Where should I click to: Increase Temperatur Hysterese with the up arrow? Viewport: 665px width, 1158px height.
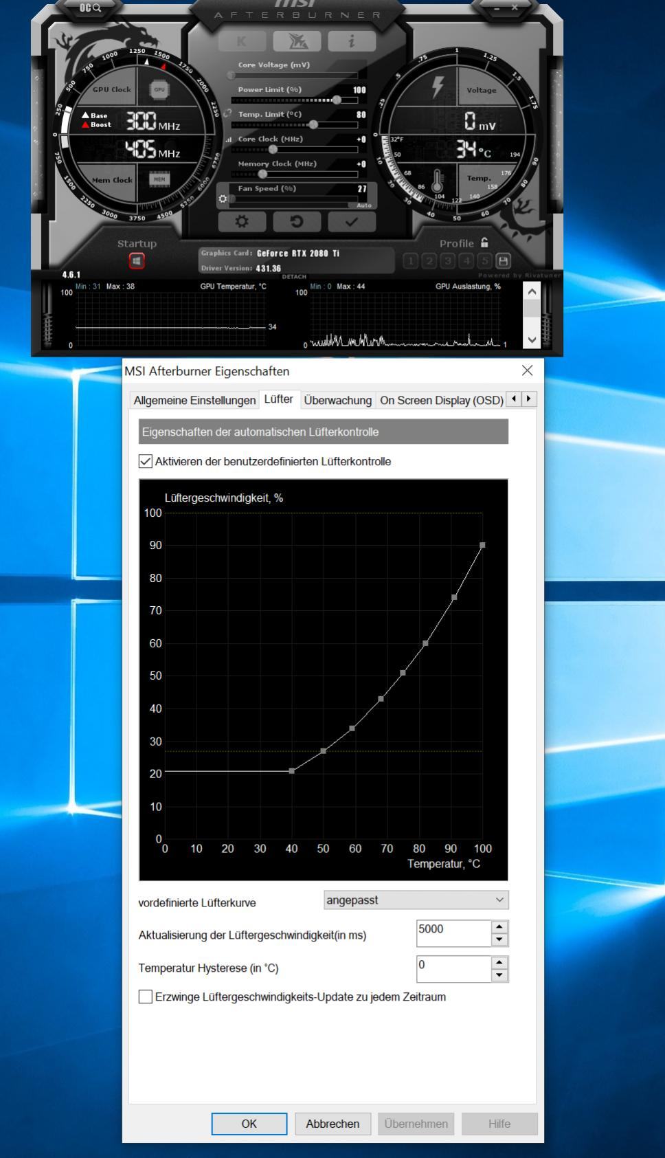[x=499, y=962]
